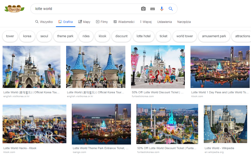Click 'Lotte World 1 Day Pass' caption
Viewport: 251px width, 156px height.
click(220, 92)
